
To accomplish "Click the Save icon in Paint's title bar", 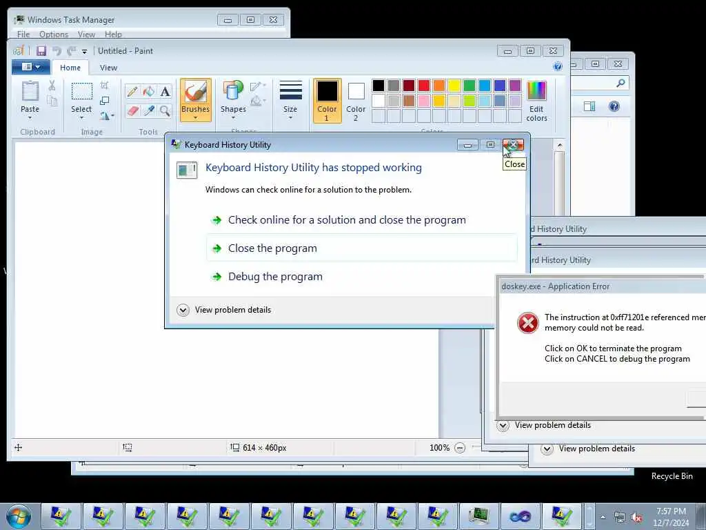I will 41,51.
